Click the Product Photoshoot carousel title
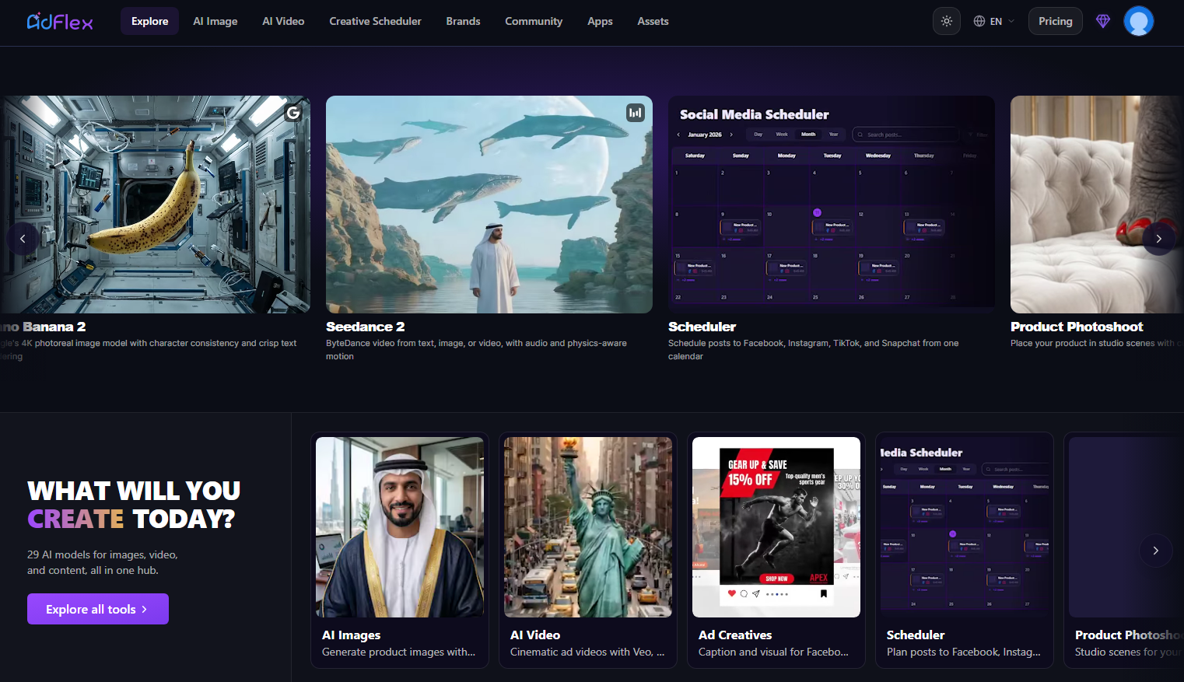Screen dimensions: 1184x682 (x=1077, y=327)
